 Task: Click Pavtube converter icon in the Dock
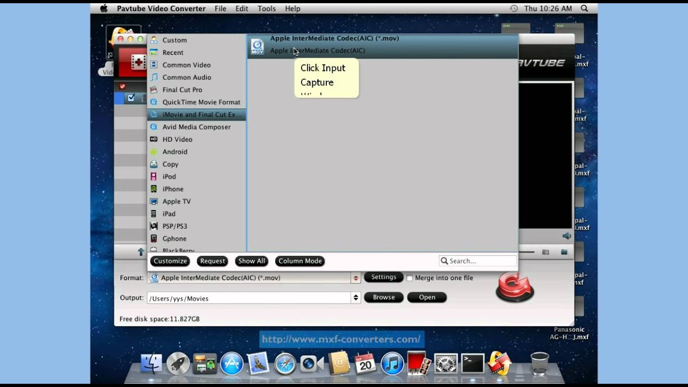coord(499,363)
